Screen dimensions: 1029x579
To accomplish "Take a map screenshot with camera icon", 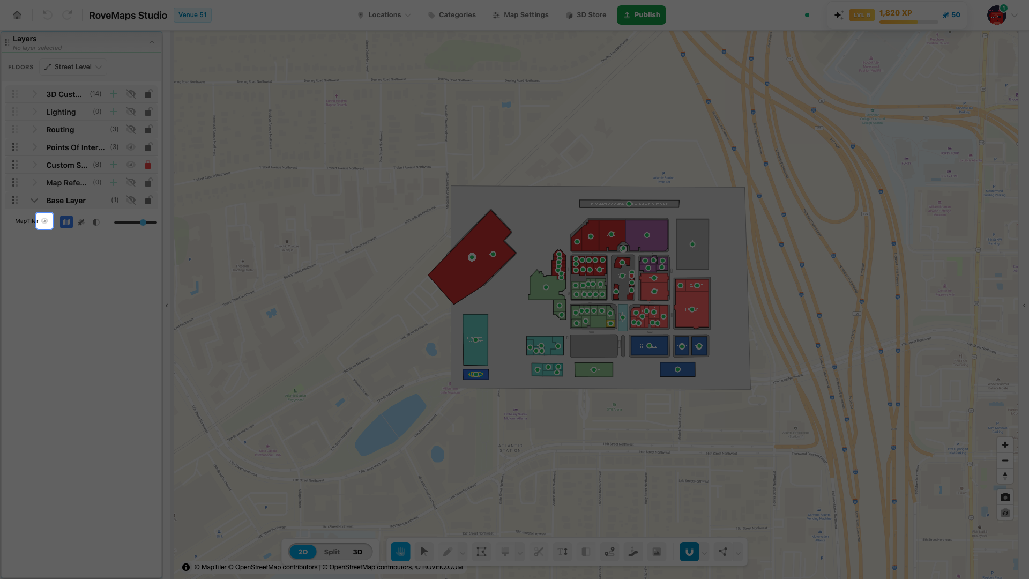I will click(1005, 498).
